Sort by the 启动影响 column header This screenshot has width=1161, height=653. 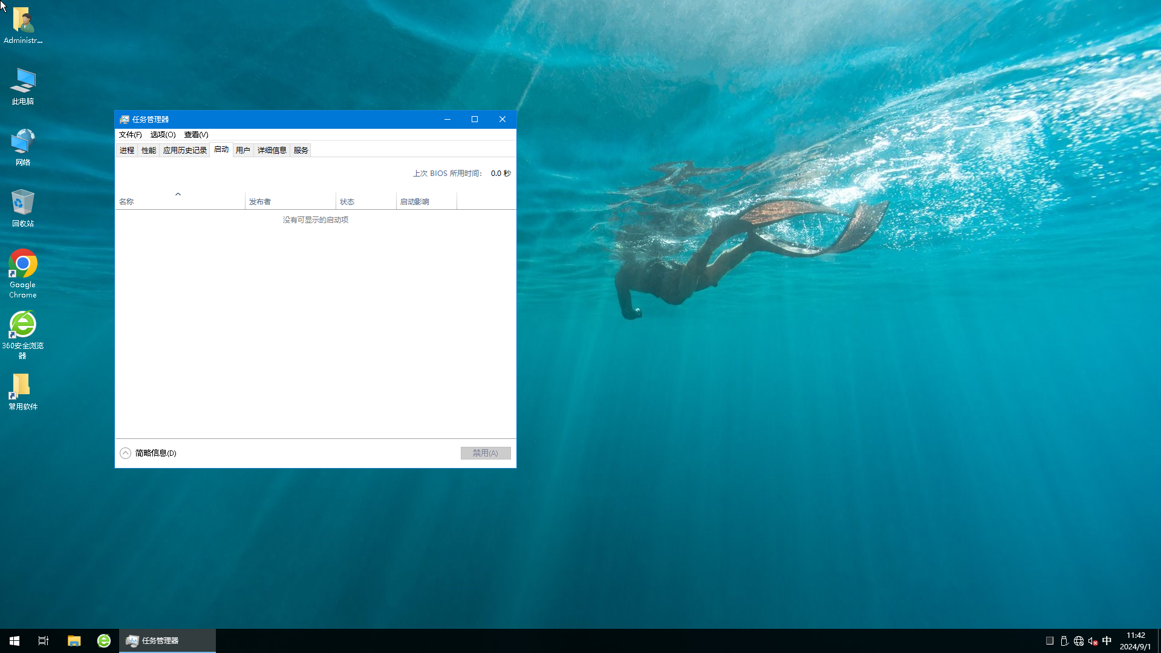427,201
